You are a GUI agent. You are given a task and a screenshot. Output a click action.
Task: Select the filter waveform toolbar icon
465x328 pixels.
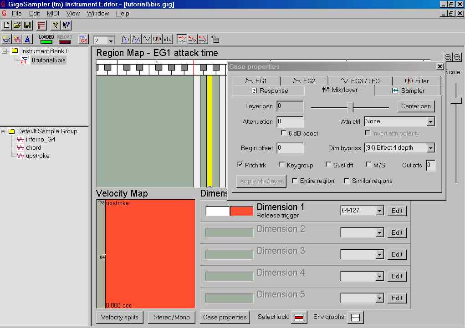click(x=157, y=39)
